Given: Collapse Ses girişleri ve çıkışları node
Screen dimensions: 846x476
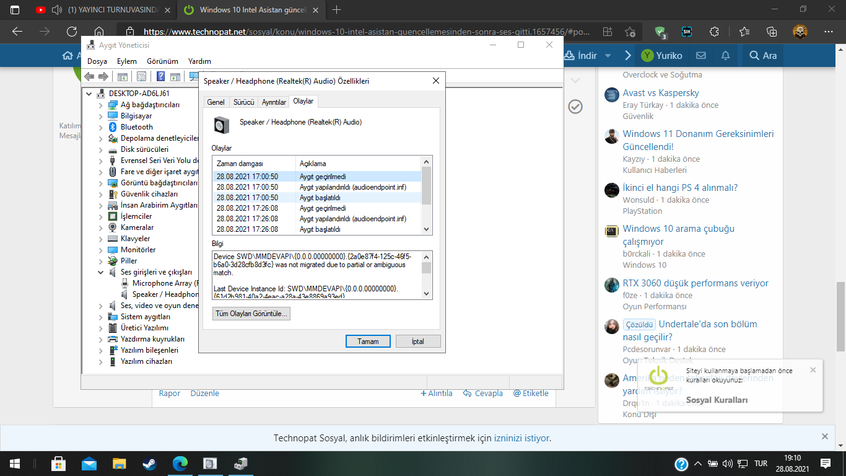Looking at the screenshot, I should tap(101, 272).
